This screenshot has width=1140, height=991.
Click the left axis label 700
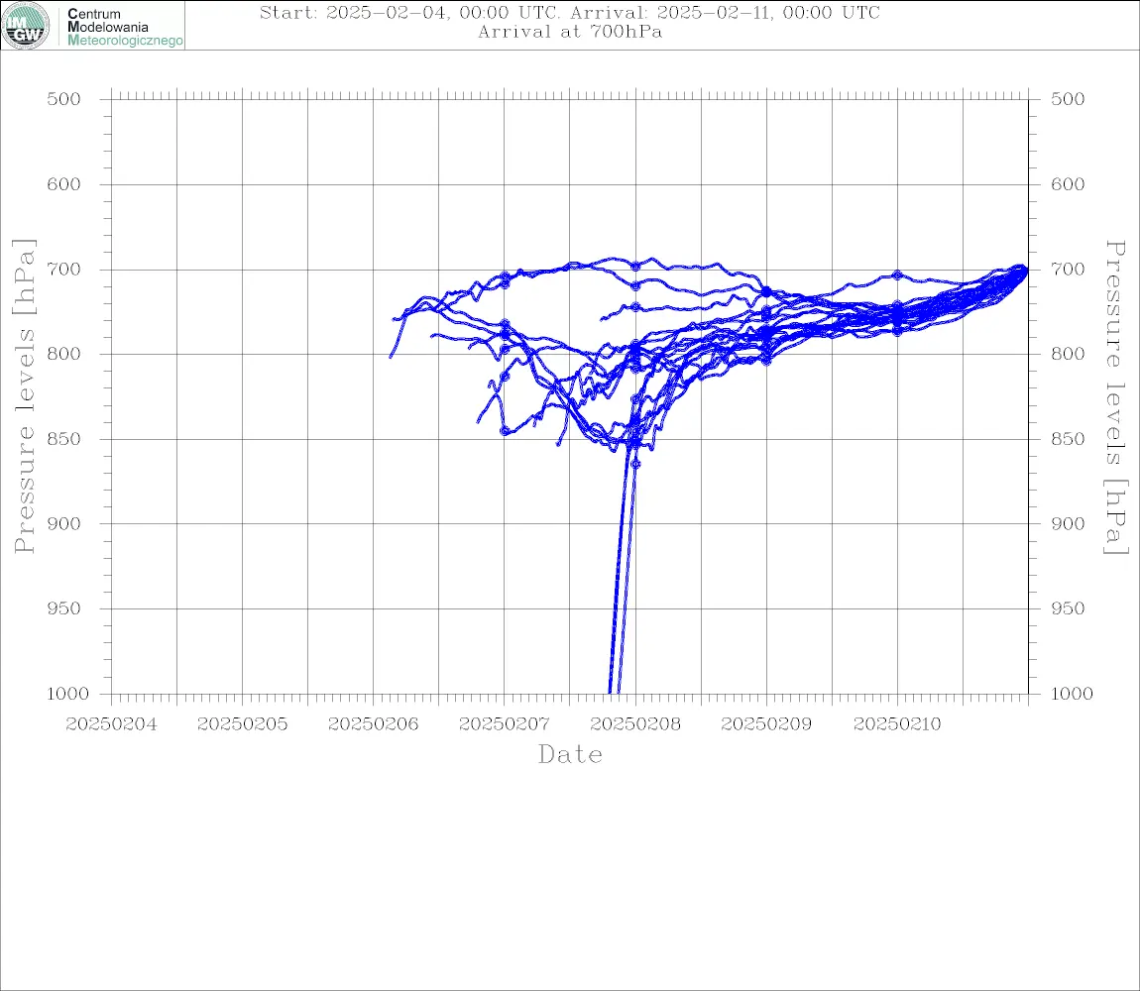(x=64, y=270)
